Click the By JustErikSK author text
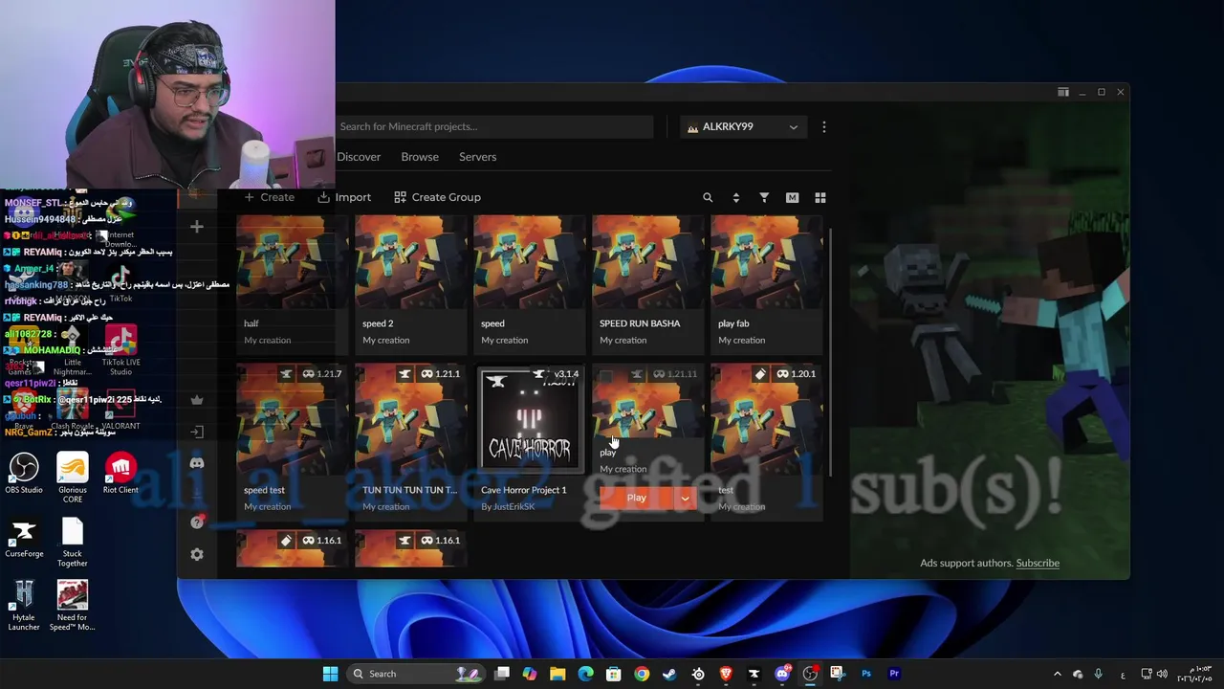 [x=508, y=506]
